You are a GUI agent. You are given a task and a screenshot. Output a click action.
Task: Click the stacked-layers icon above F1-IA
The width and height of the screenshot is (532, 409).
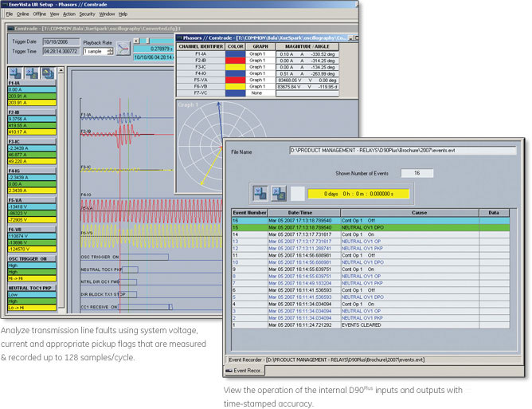[x=48, y=73]
